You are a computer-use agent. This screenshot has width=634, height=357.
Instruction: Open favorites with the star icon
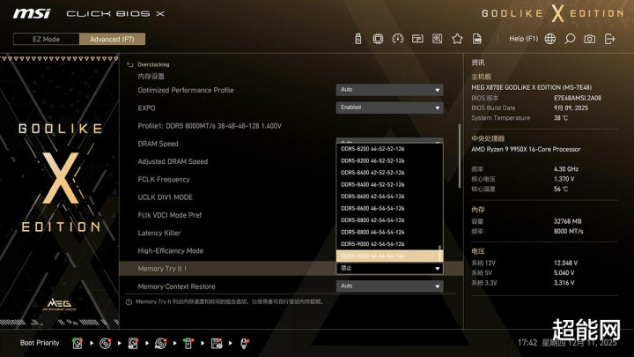457,39
